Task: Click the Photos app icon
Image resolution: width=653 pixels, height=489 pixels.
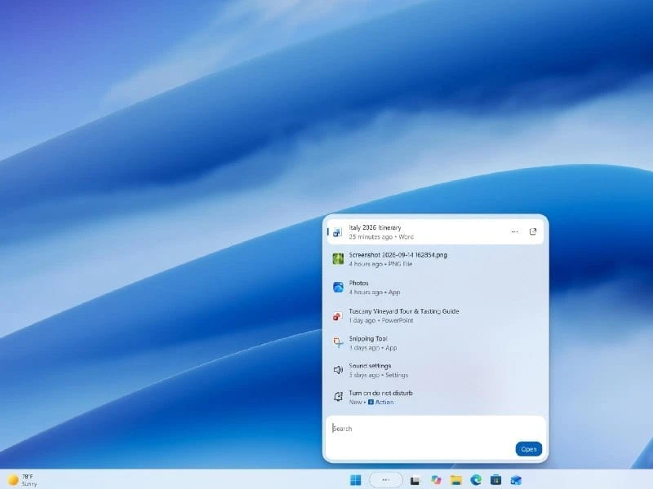Action: pos(338,287)
